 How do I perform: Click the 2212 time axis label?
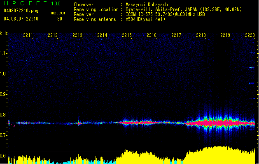coord(53,35)
